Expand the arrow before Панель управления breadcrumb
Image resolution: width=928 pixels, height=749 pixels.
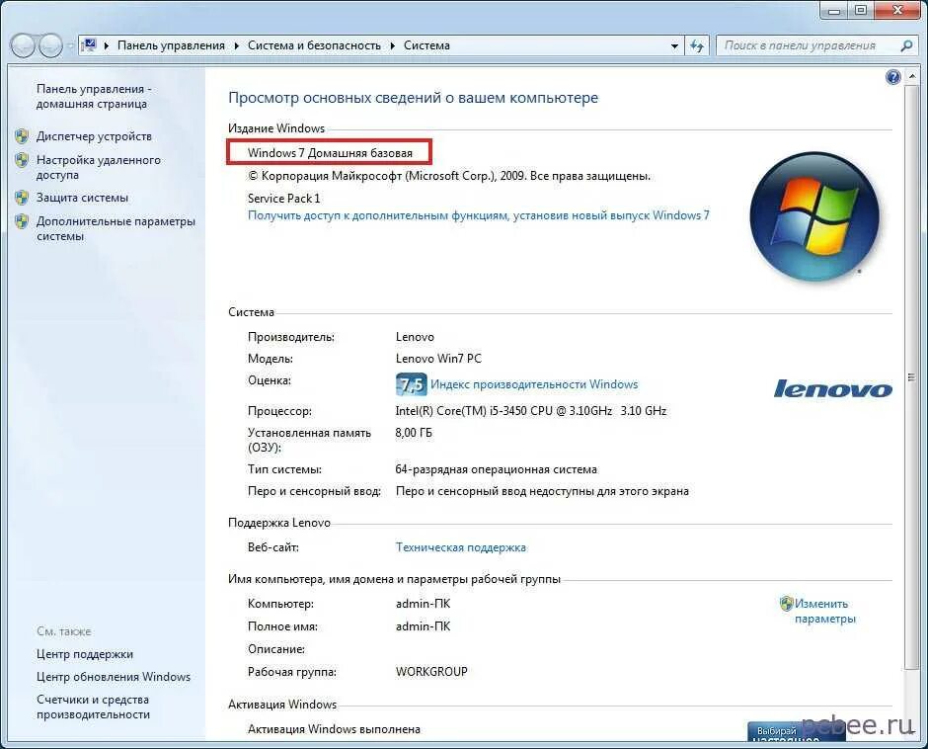tap(107, 45)
